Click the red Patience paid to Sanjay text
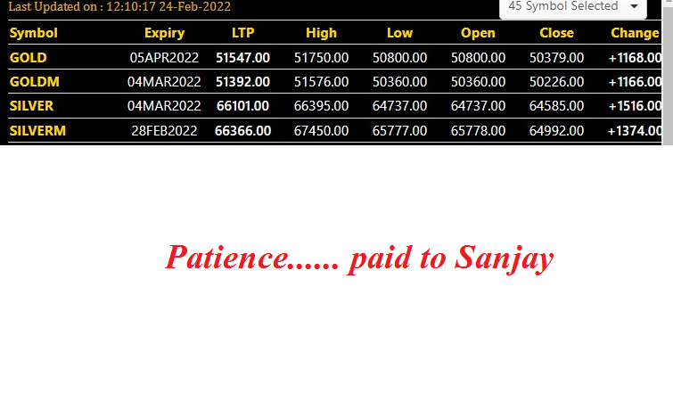 360,258
